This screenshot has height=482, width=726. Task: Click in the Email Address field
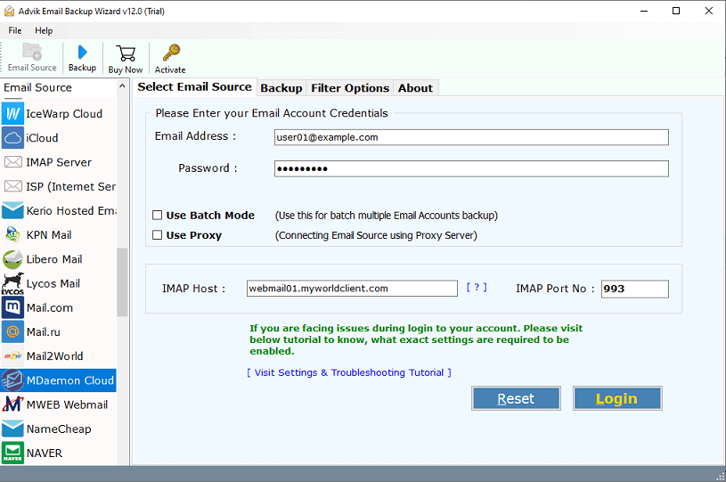tap(471, 137)
